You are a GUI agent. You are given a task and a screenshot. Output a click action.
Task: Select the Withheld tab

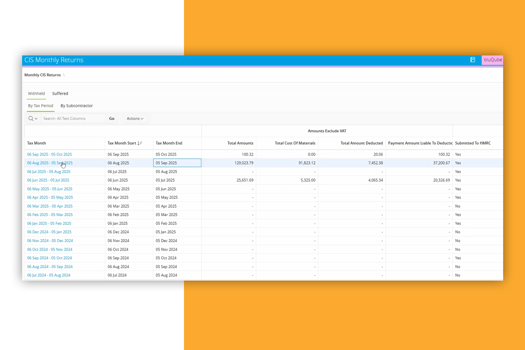pyautogui.click(x=36, y=94)
